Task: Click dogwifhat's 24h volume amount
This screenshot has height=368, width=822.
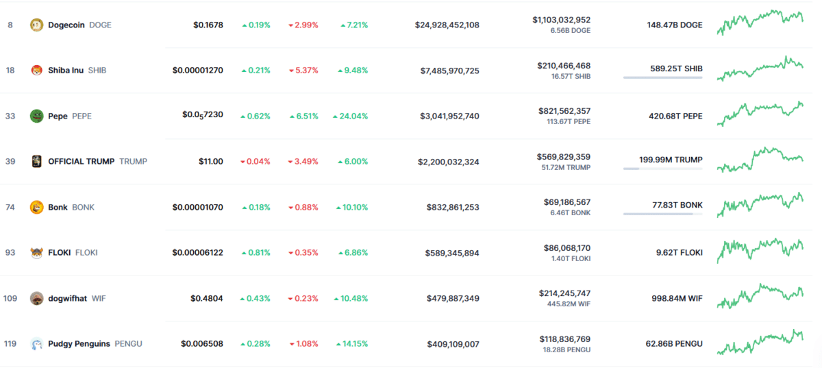Action: tap(564, 293)
